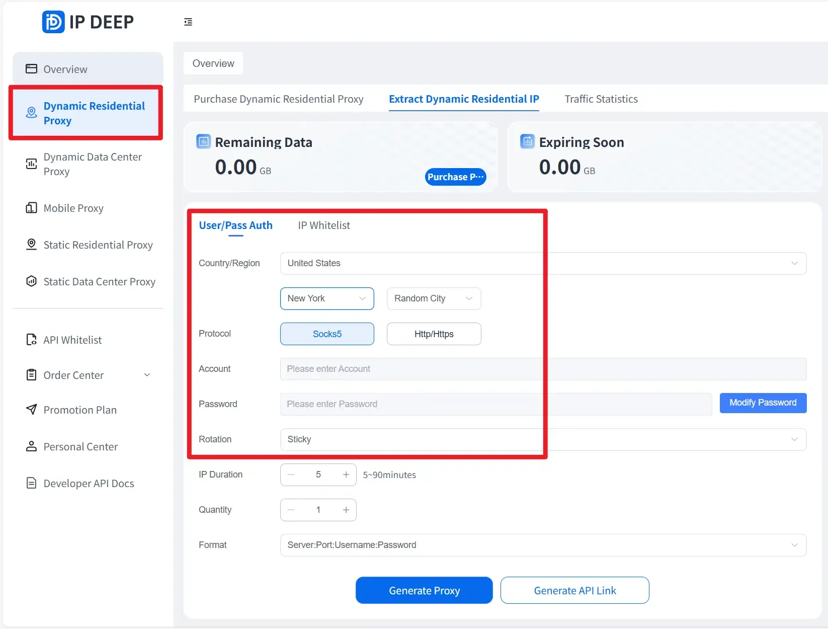Screen dimensions: 828x629
Task: Select the Socks5 protocol option
Action: pyautogui.click(x=326, y=334)
